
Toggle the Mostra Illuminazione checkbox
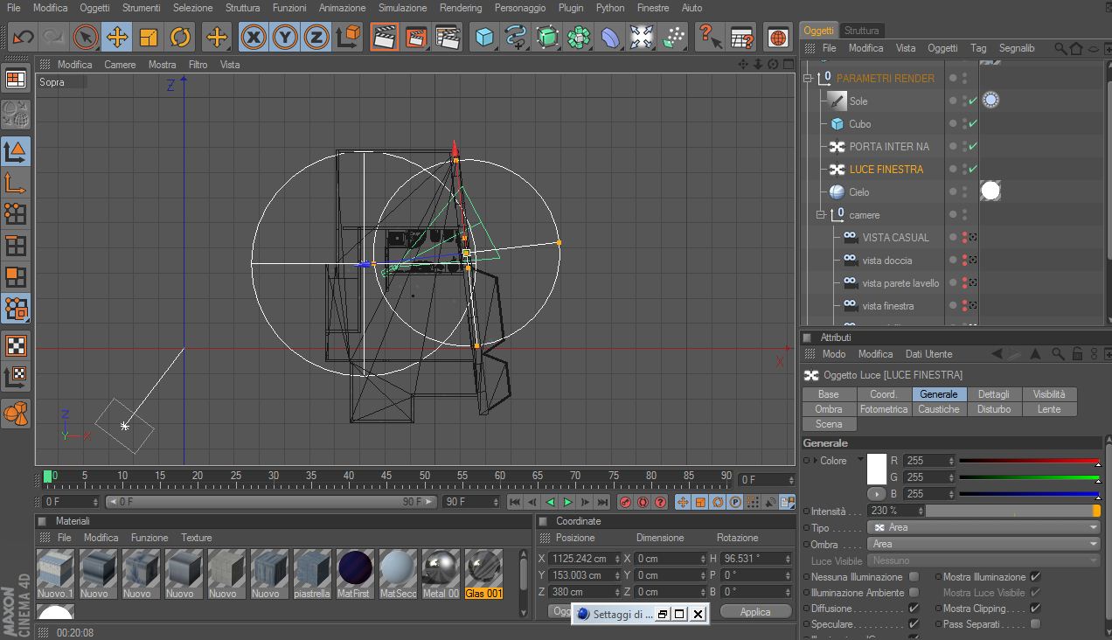[x=1035, y=577]
